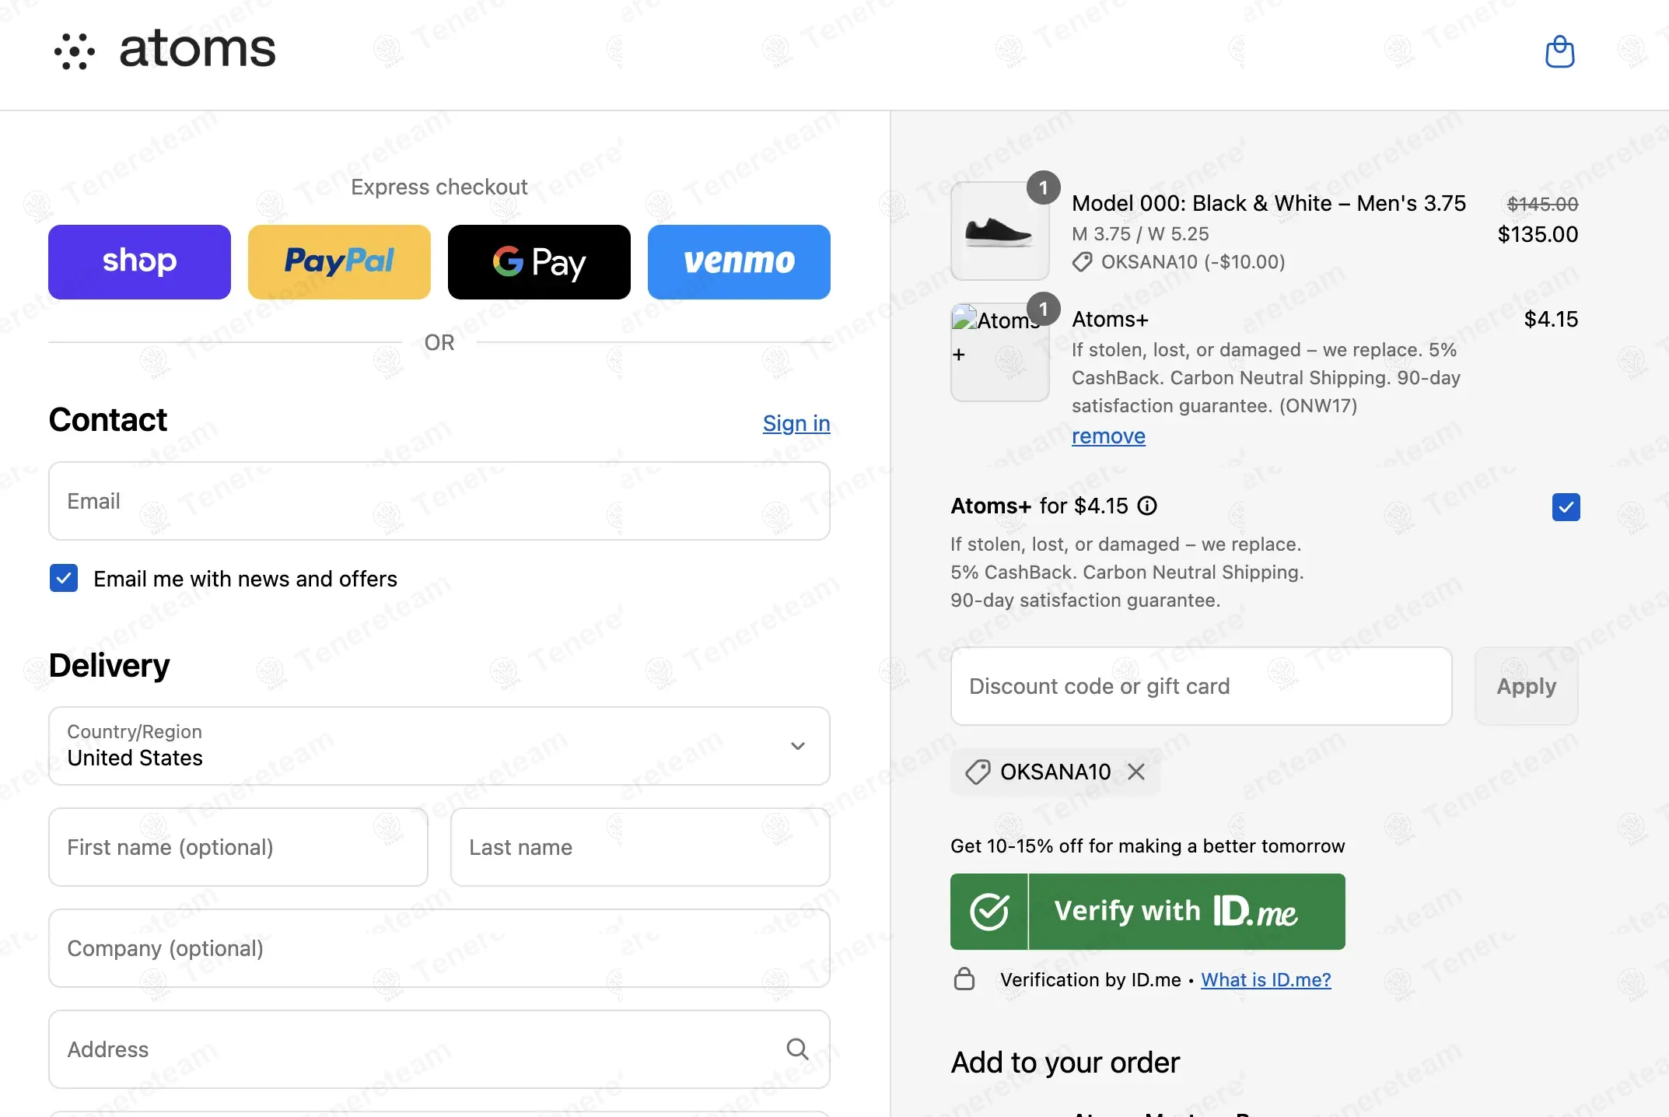Focus the Email input field

click(439, 501)
